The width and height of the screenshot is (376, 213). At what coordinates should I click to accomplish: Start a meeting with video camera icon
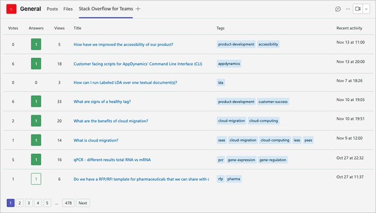coord(359,9)
